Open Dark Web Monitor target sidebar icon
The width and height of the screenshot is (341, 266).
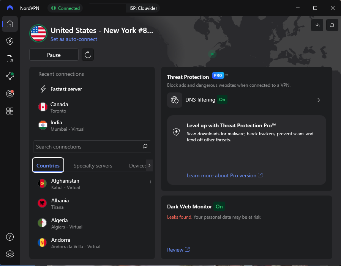tap(10, 94)
